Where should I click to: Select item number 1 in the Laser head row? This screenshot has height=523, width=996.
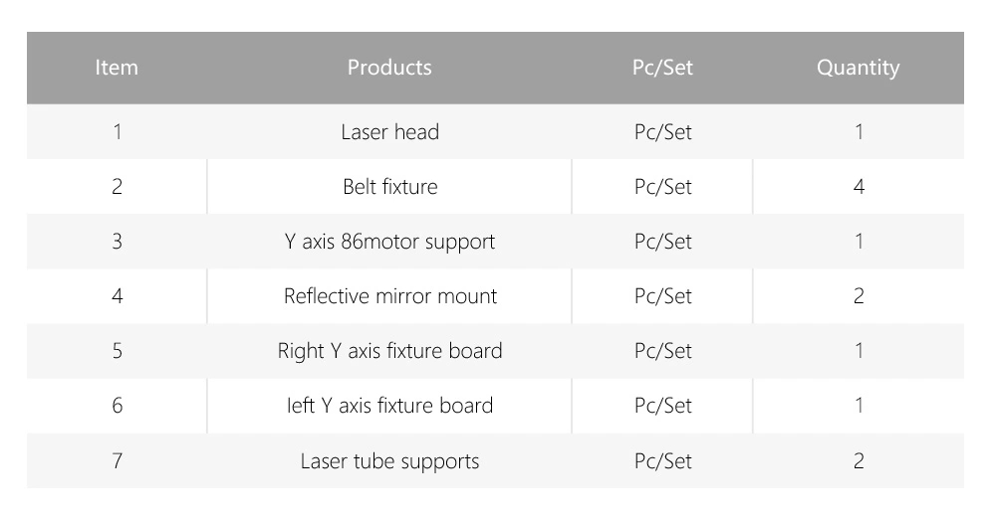pyautogui.click(x=117, y=131)
